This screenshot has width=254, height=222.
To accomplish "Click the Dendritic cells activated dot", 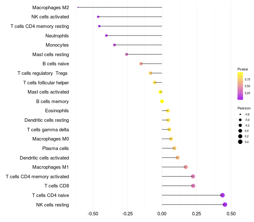I will coord(177,158).
